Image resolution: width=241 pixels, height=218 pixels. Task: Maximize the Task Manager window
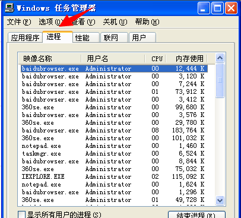(x=217, y=8)
